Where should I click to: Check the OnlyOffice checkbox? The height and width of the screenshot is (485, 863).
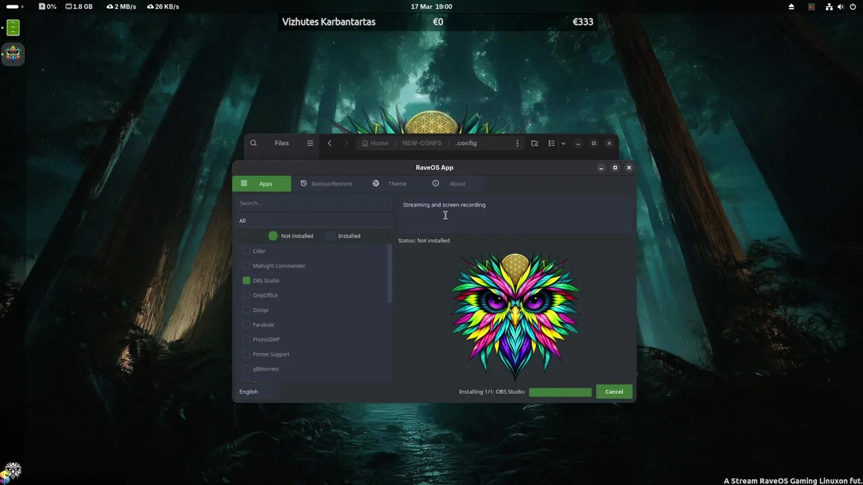pos(246,295)
